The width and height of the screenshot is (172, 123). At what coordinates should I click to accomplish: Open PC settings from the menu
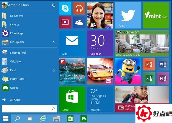point(16,33)
